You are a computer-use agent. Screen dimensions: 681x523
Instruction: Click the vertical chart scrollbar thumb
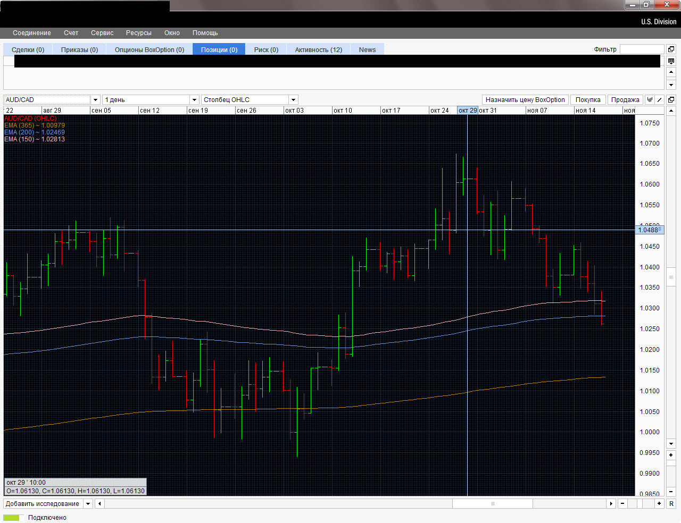click(671, 277)
